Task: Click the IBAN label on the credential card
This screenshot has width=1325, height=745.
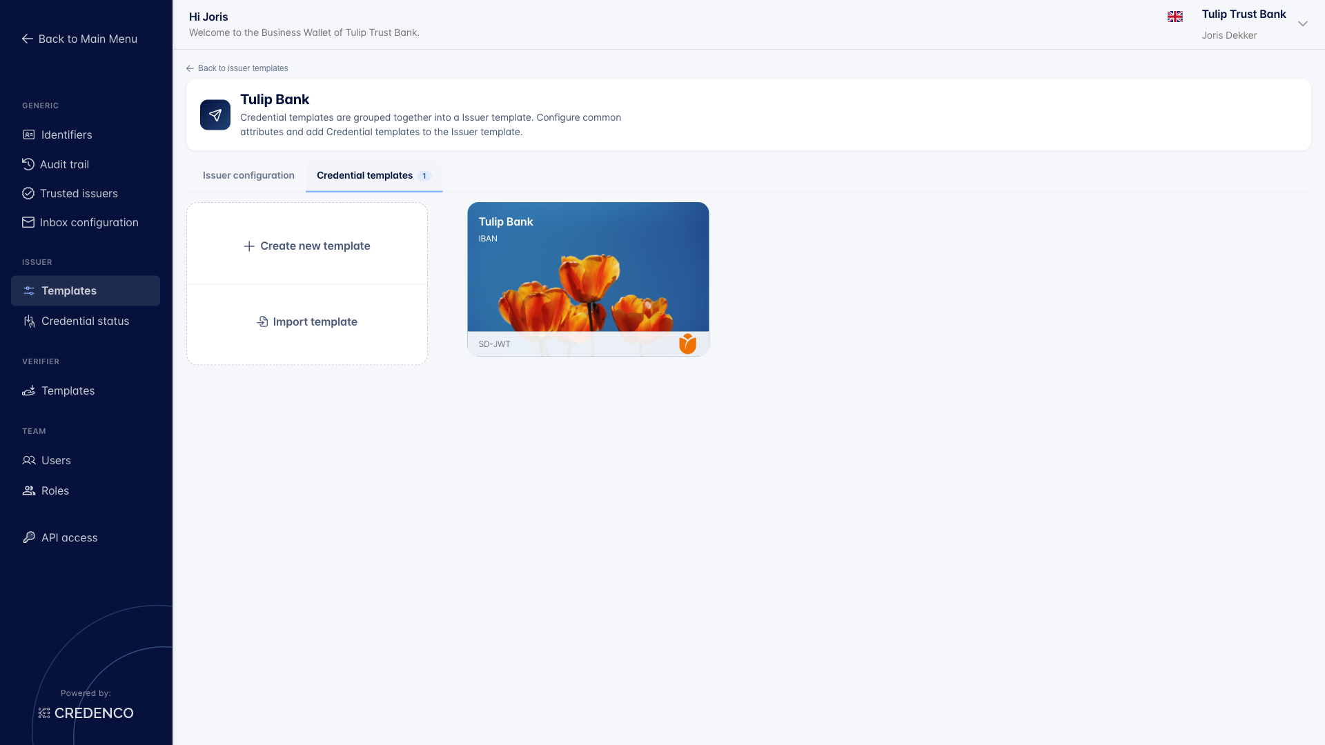Action: pyautogui.click(x=488, y=239)
